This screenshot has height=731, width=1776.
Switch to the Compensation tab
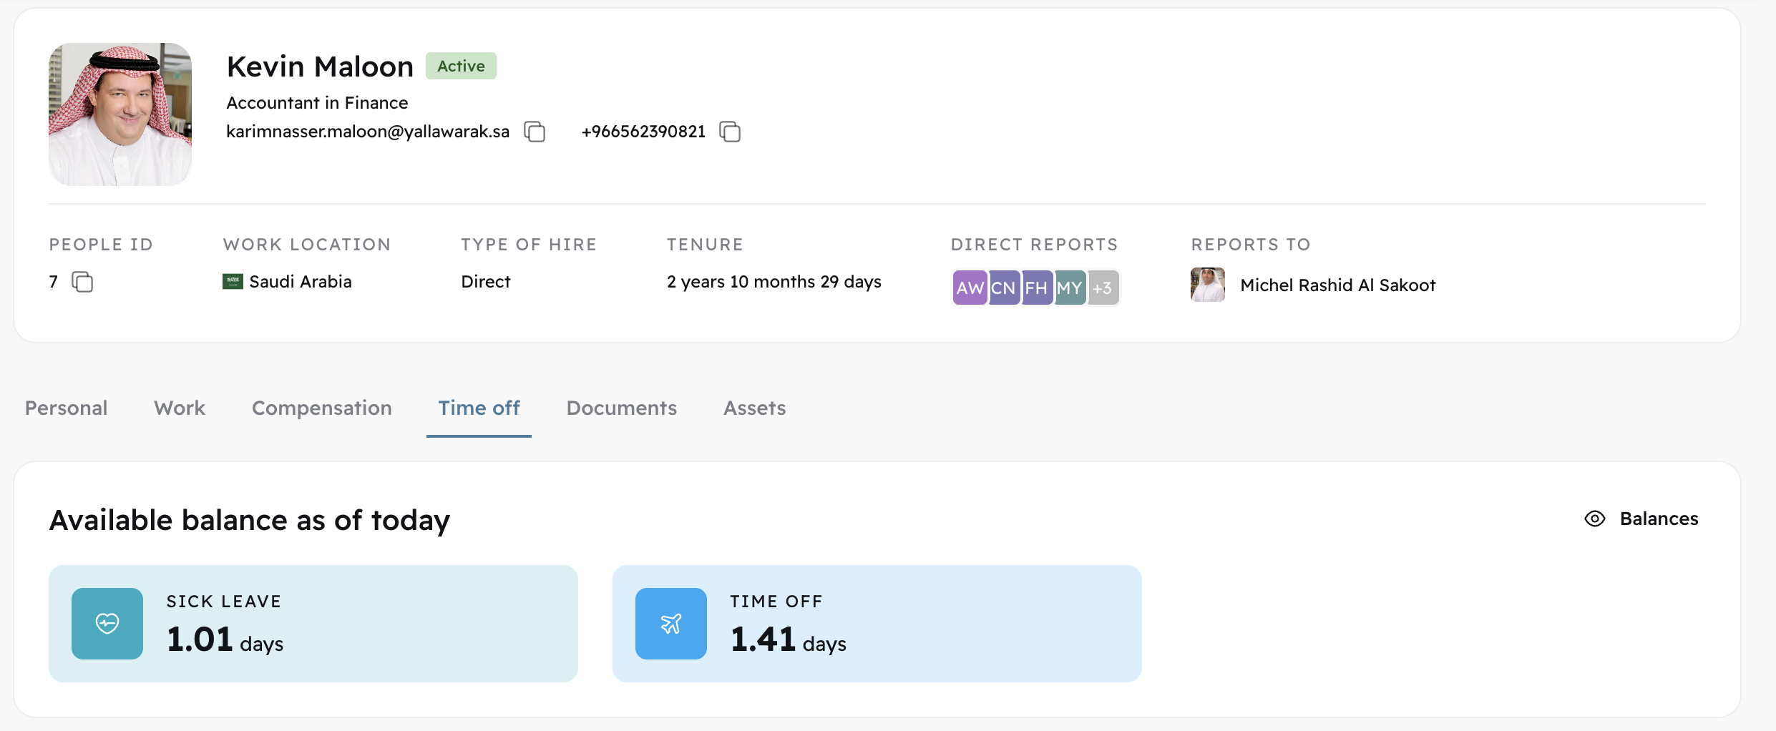pyautogui.click(x=322, y=408)
